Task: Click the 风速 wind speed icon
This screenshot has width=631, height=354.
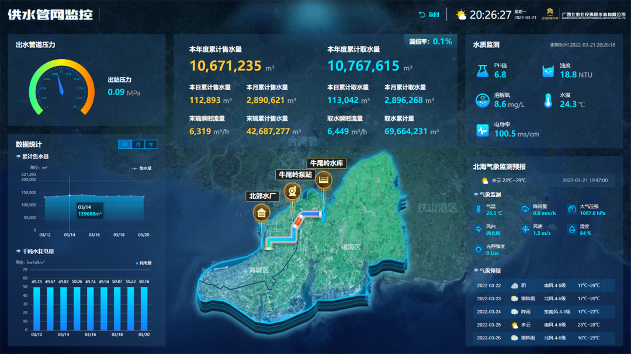Action: coord(525,230)
